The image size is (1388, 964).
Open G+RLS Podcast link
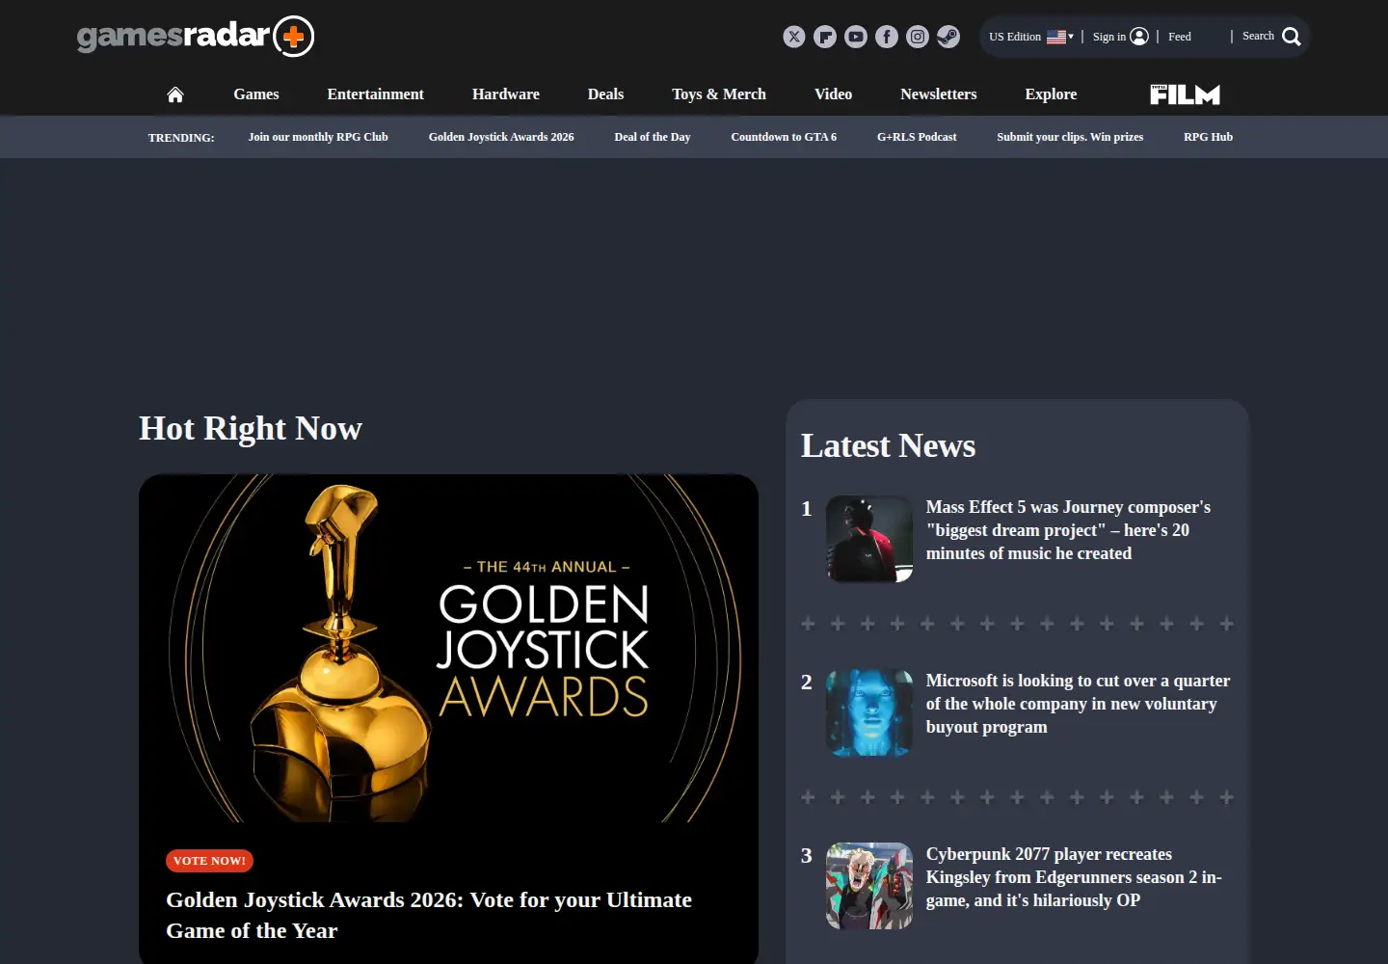917,137
